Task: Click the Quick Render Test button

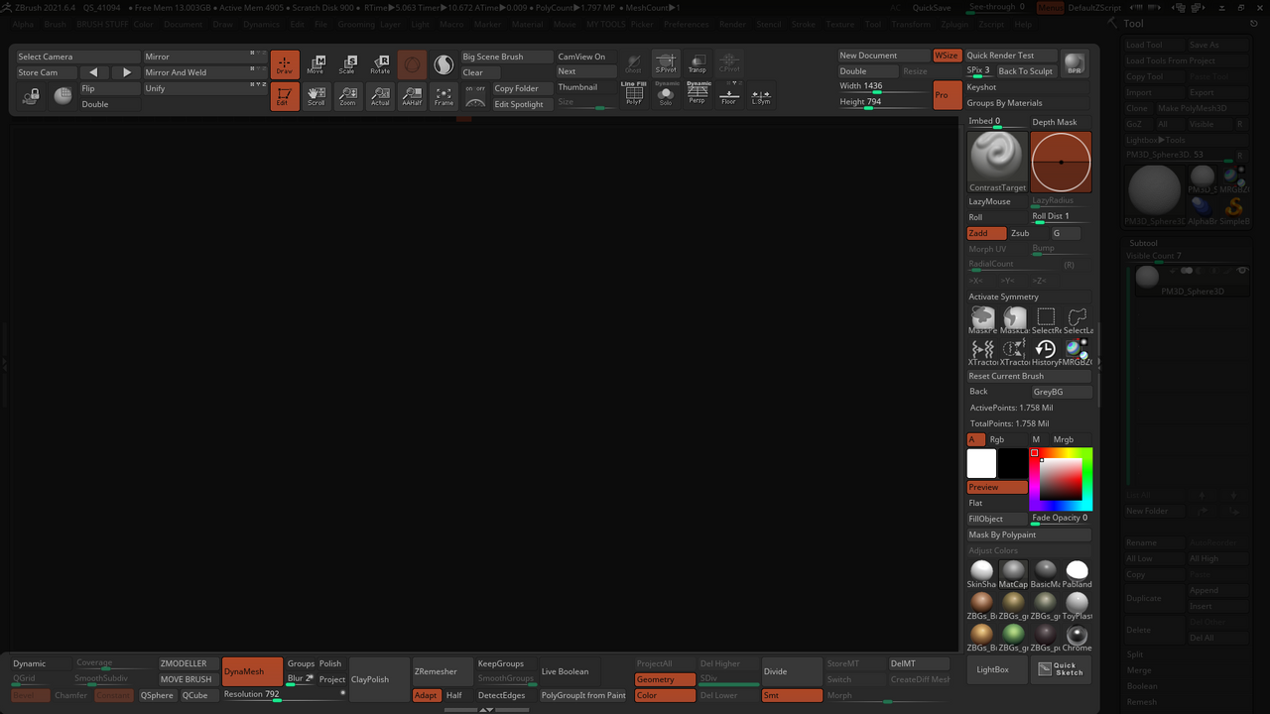Action: click(x=1011, y=56)
